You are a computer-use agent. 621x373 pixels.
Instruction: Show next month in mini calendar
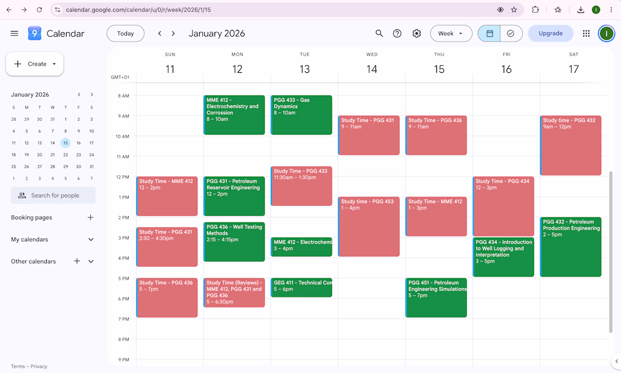click(91, 95)
